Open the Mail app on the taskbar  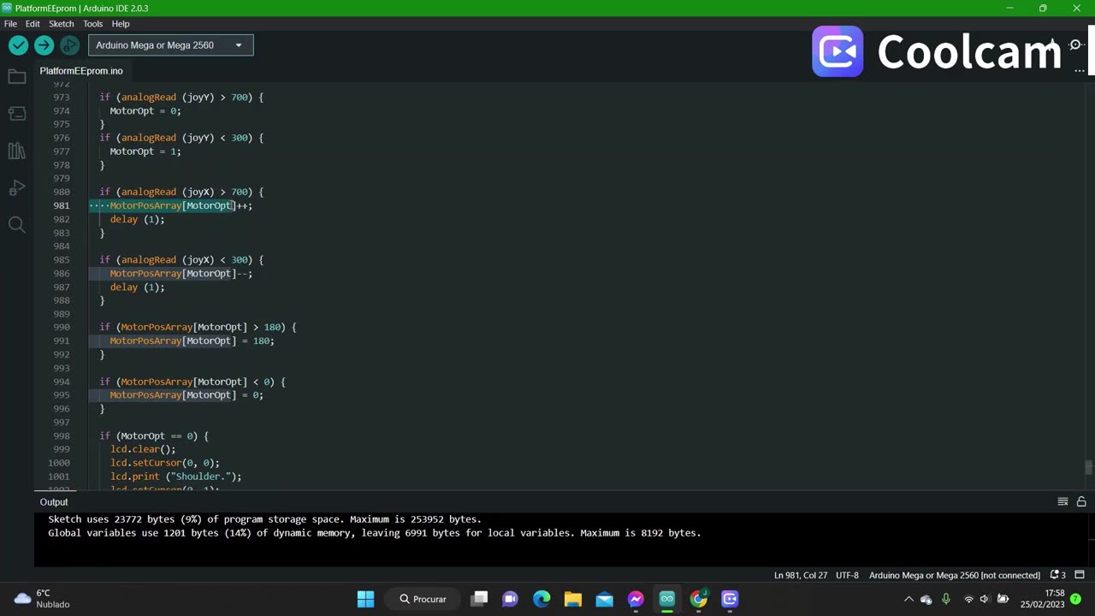[604, 599]
